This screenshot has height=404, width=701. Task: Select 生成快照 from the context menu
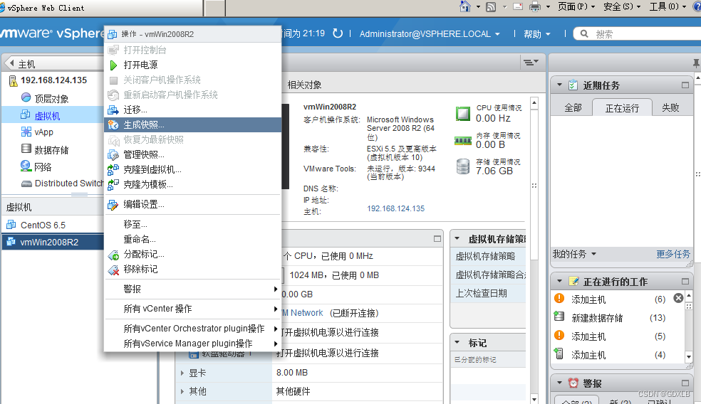click(192, 125)
